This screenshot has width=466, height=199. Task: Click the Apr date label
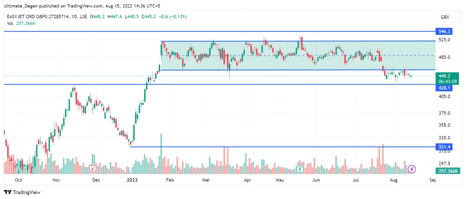coord(247,180)
